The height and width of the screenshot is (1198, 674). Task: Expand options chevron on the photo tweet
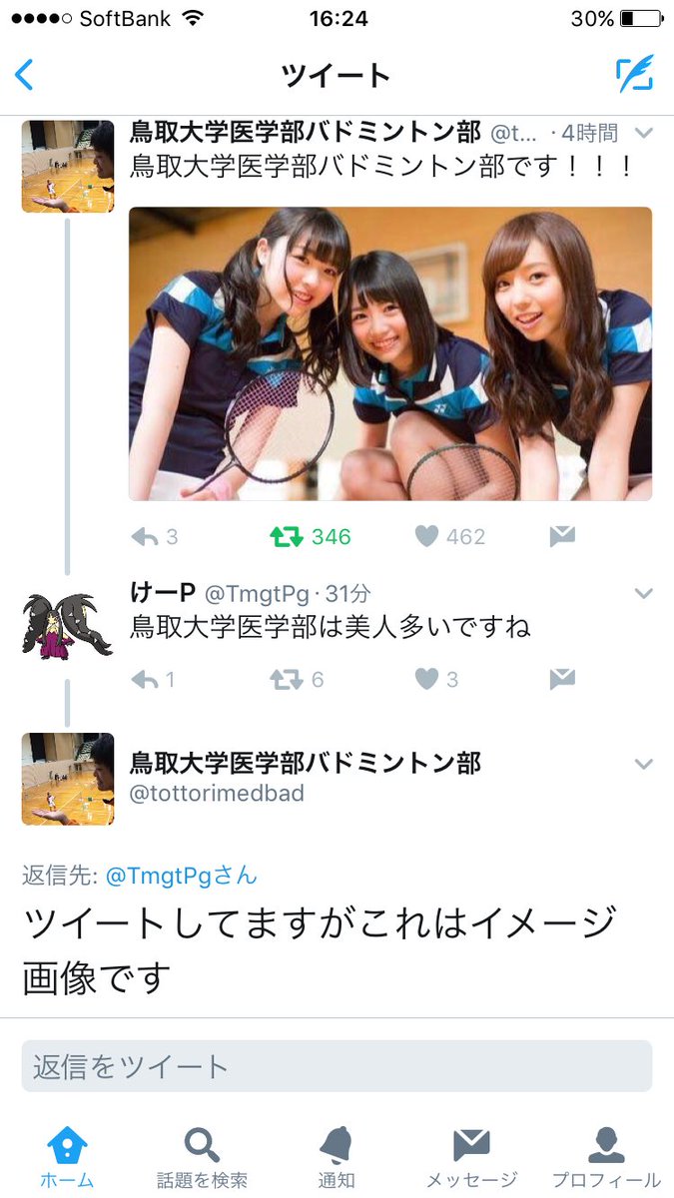pos(644,133)
